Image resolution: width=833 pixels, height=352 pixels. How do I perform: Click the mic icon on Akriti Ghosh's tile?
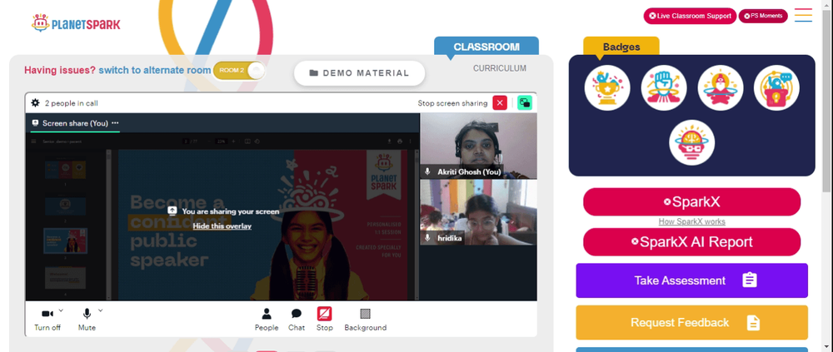point(427,171)
